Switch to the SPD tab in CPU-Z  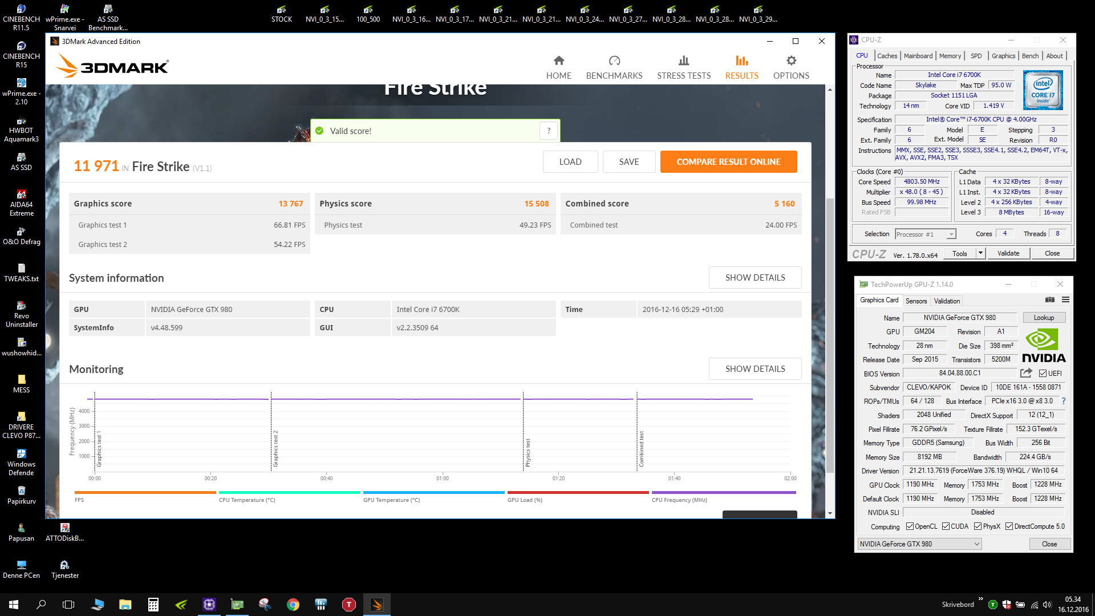click(976, 56)
